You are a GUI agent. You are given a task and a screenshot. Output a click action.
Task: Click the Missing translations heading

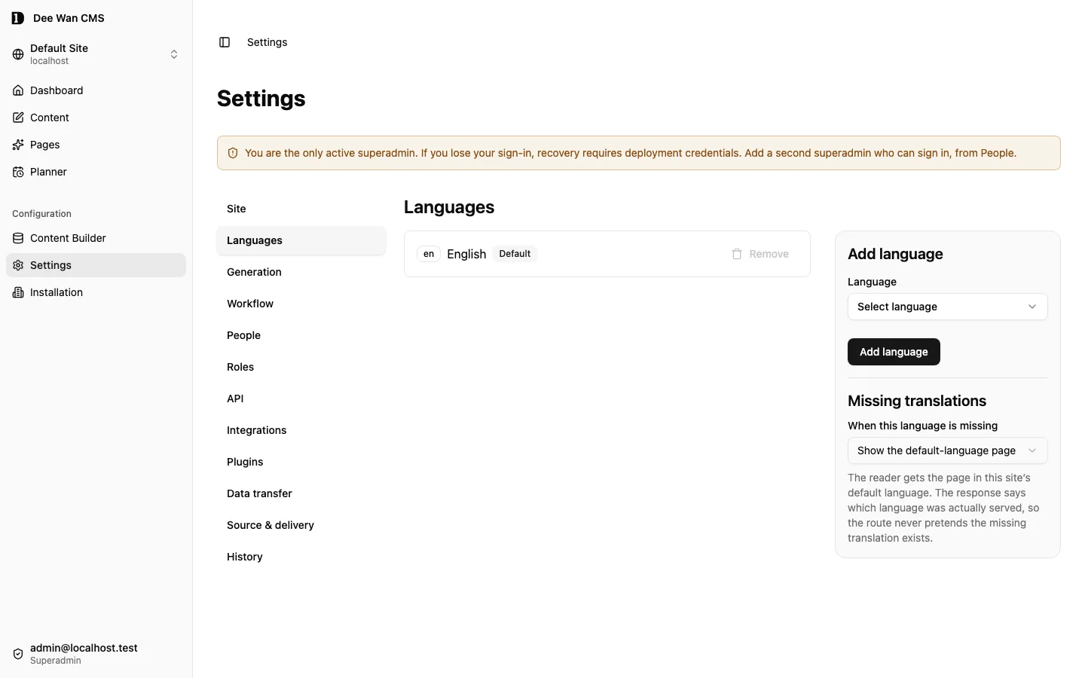[917, 401]
